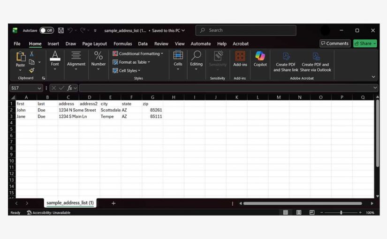
Task: Open the Name Box dropdown showing S17
Action: point(39,88)
